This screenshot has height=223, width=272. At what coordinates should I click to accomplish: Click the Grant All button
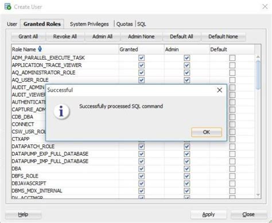point(28,37)
